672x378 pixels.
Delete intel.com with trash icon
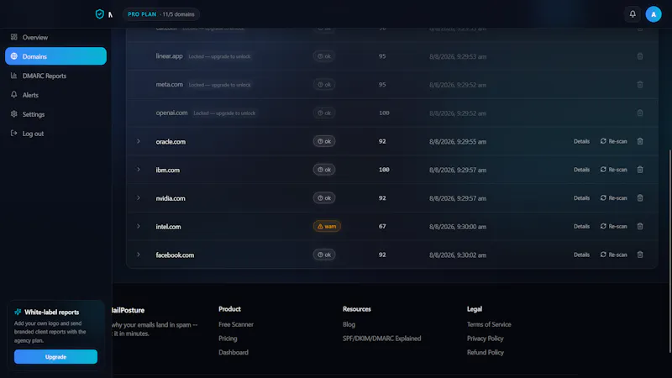click(640, 226)
